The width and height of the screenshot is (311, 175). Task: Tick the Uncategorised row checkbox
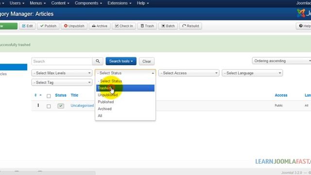pyautogui.click(x=49, y=106)
